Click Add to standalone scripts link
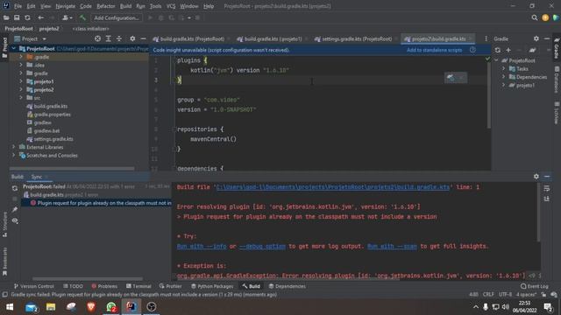 [434, 50]
